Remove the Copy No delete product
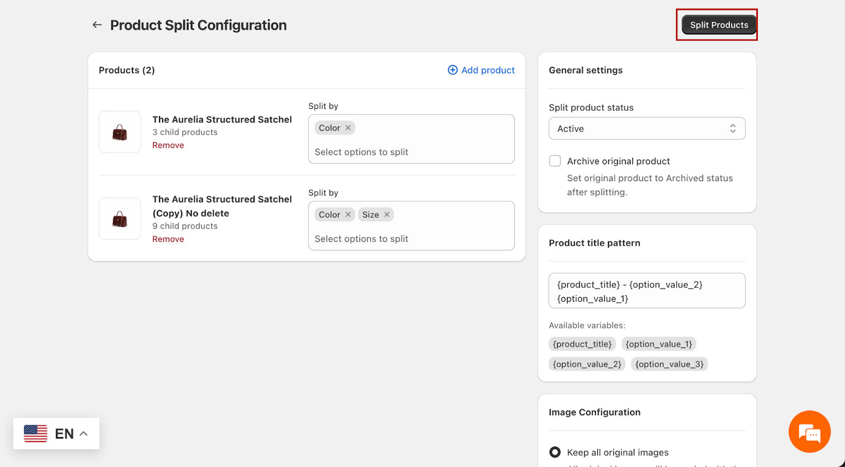 click(x=168, y=239)
